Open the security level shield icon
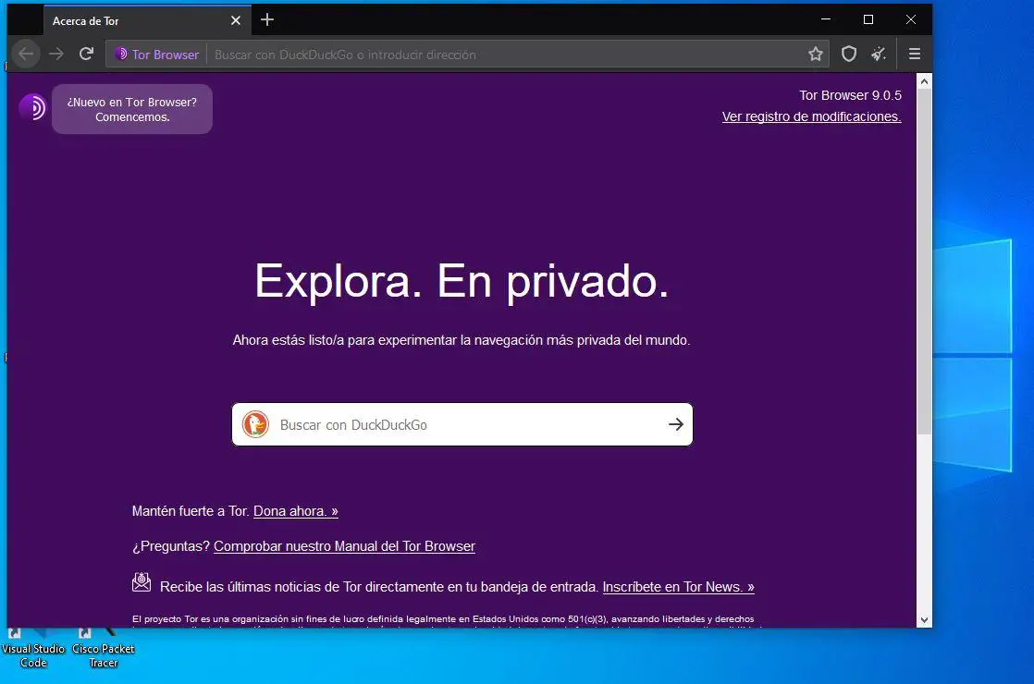This screenshot has width=1034, height=684. [849, 54]
